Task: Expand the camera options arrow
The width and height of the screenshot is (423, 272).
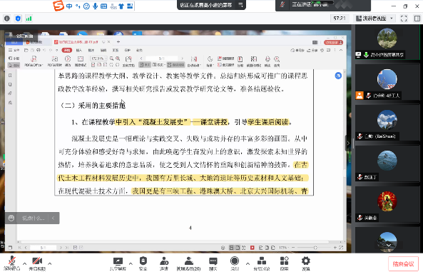Action: 50,263
